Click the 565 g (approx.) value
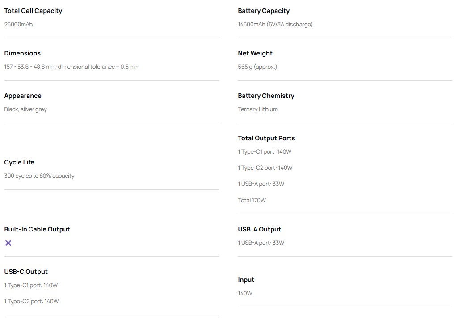 [x=257, y=67]
